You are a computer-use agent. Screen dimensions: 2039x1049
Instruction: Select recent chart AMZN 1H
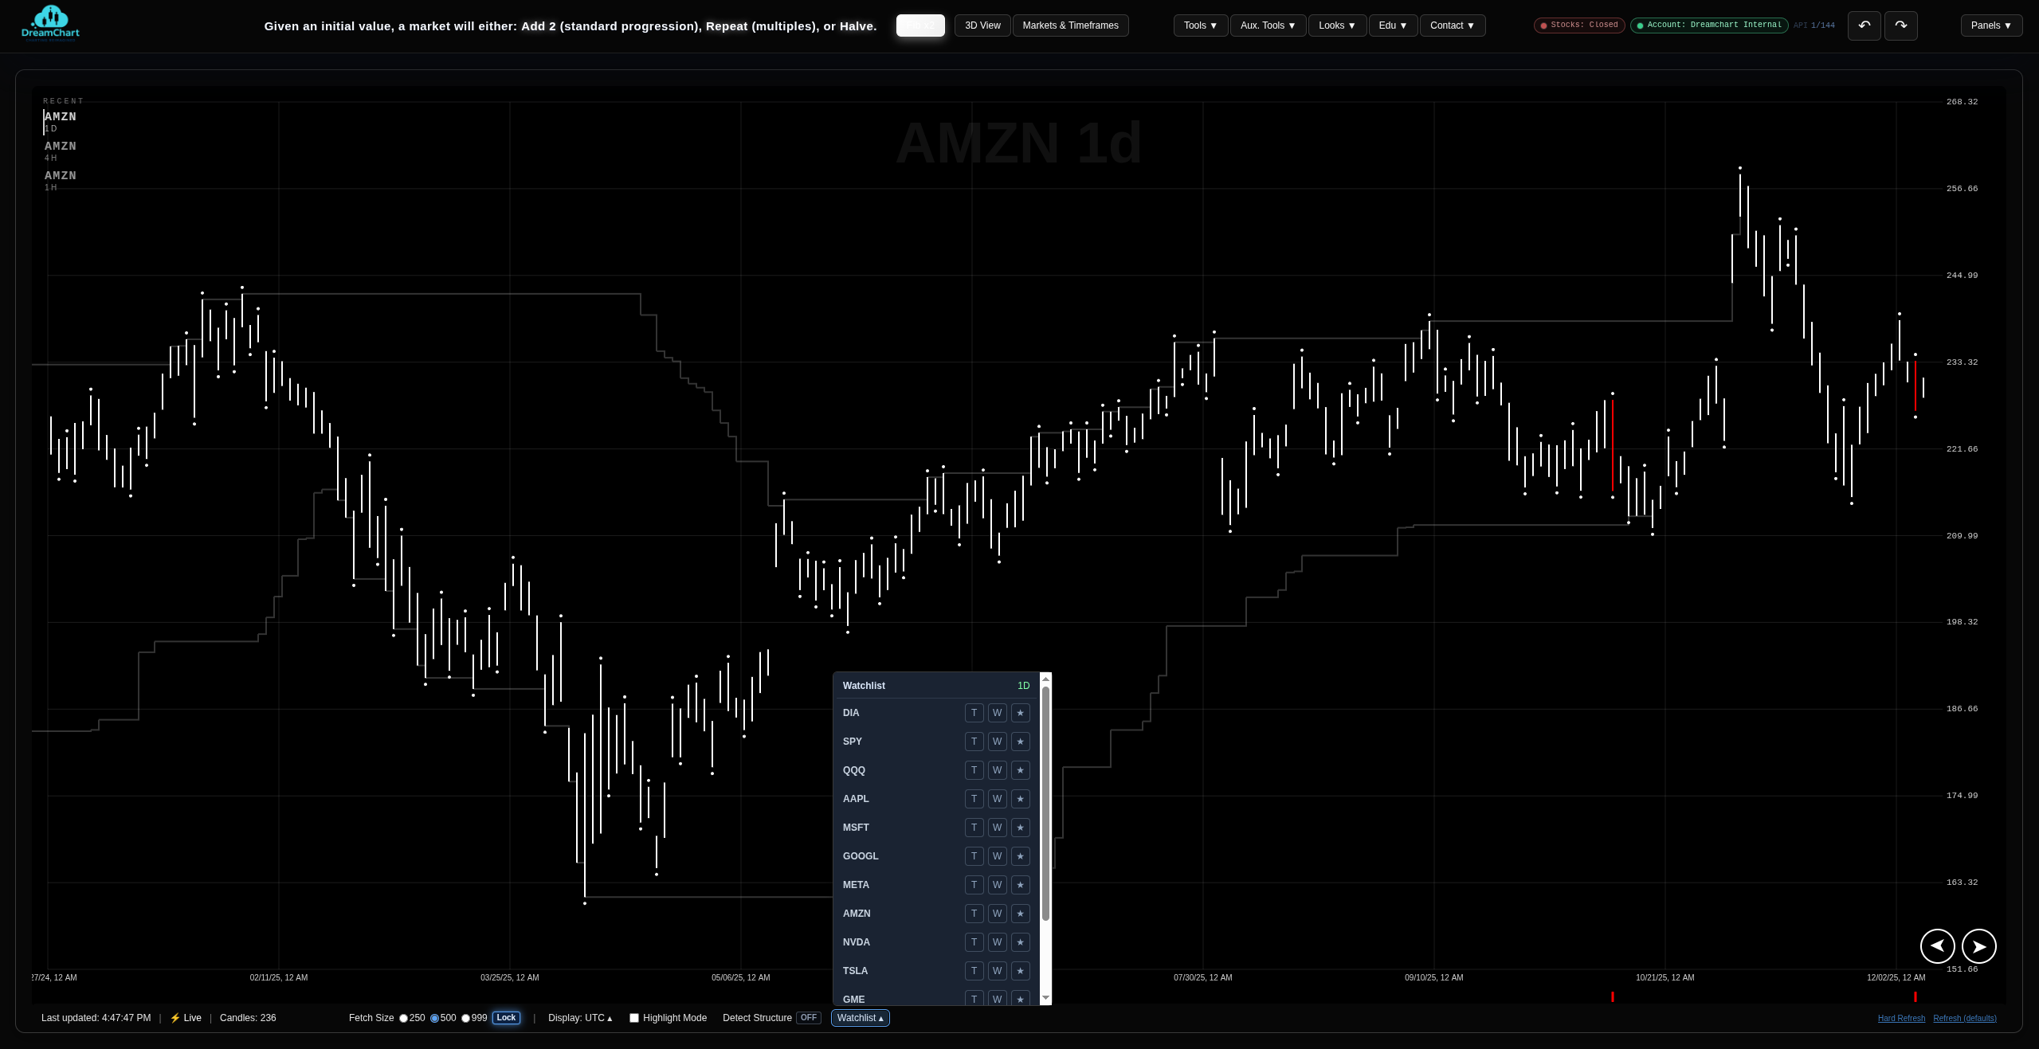tap(60, 181)
